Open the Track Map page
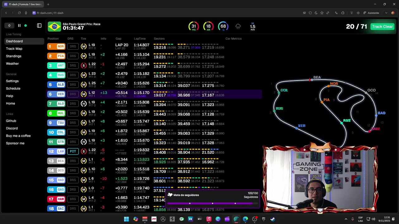This screenshot has width=399, height=224. tap(14, 49)
